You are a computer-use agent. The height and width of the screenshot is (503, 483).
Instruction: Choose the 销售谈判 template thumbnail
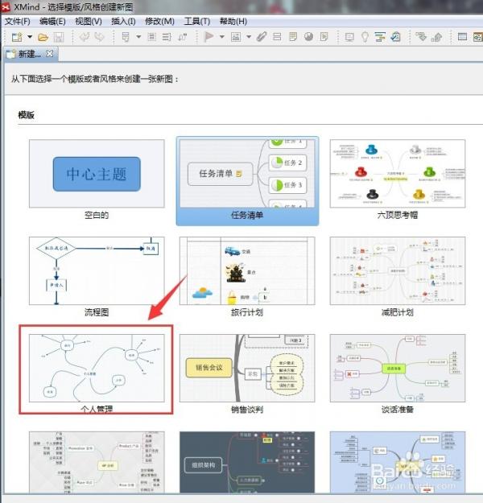(247, 368)
